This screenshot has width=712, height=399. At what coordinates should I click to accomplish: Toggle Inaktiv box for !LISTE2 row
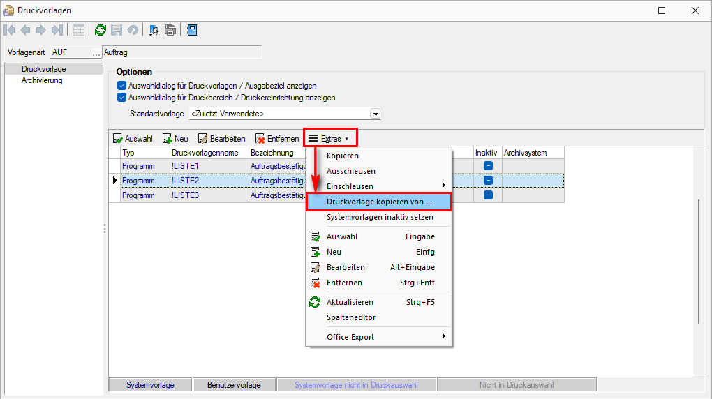tap(488, 180)
